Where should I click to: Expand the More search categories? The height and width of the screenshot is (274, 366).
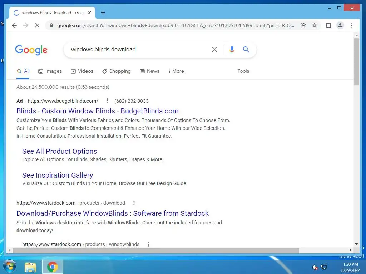click(176, 71)
